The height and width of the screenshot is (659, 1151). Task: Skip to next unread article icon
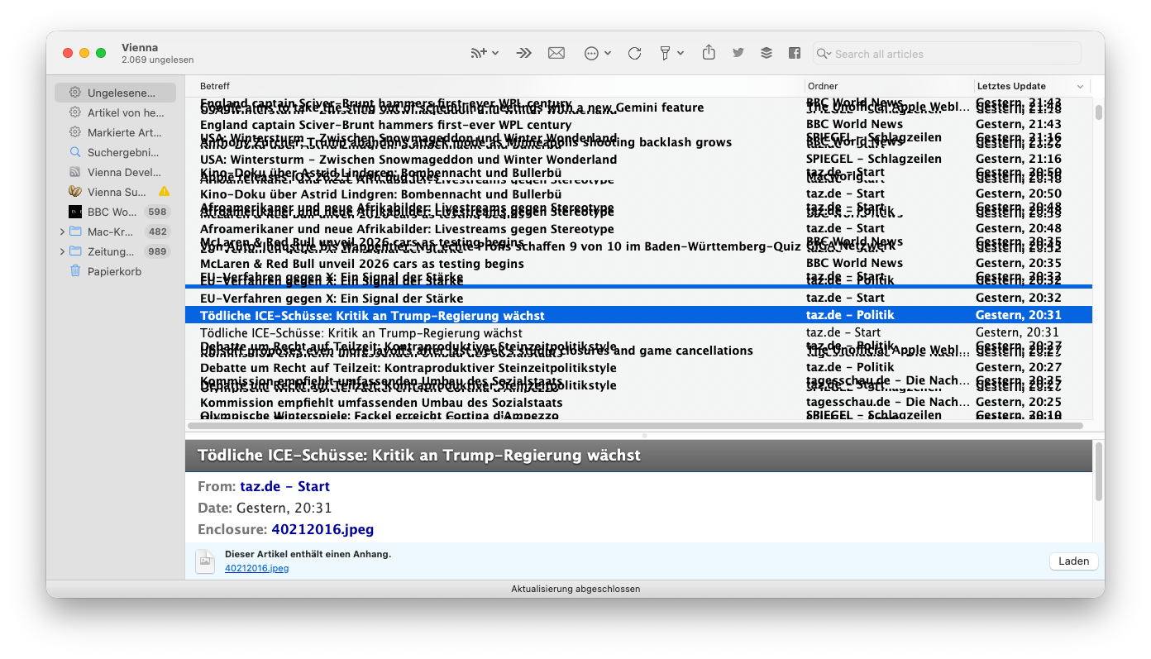[x=523, y=53]
